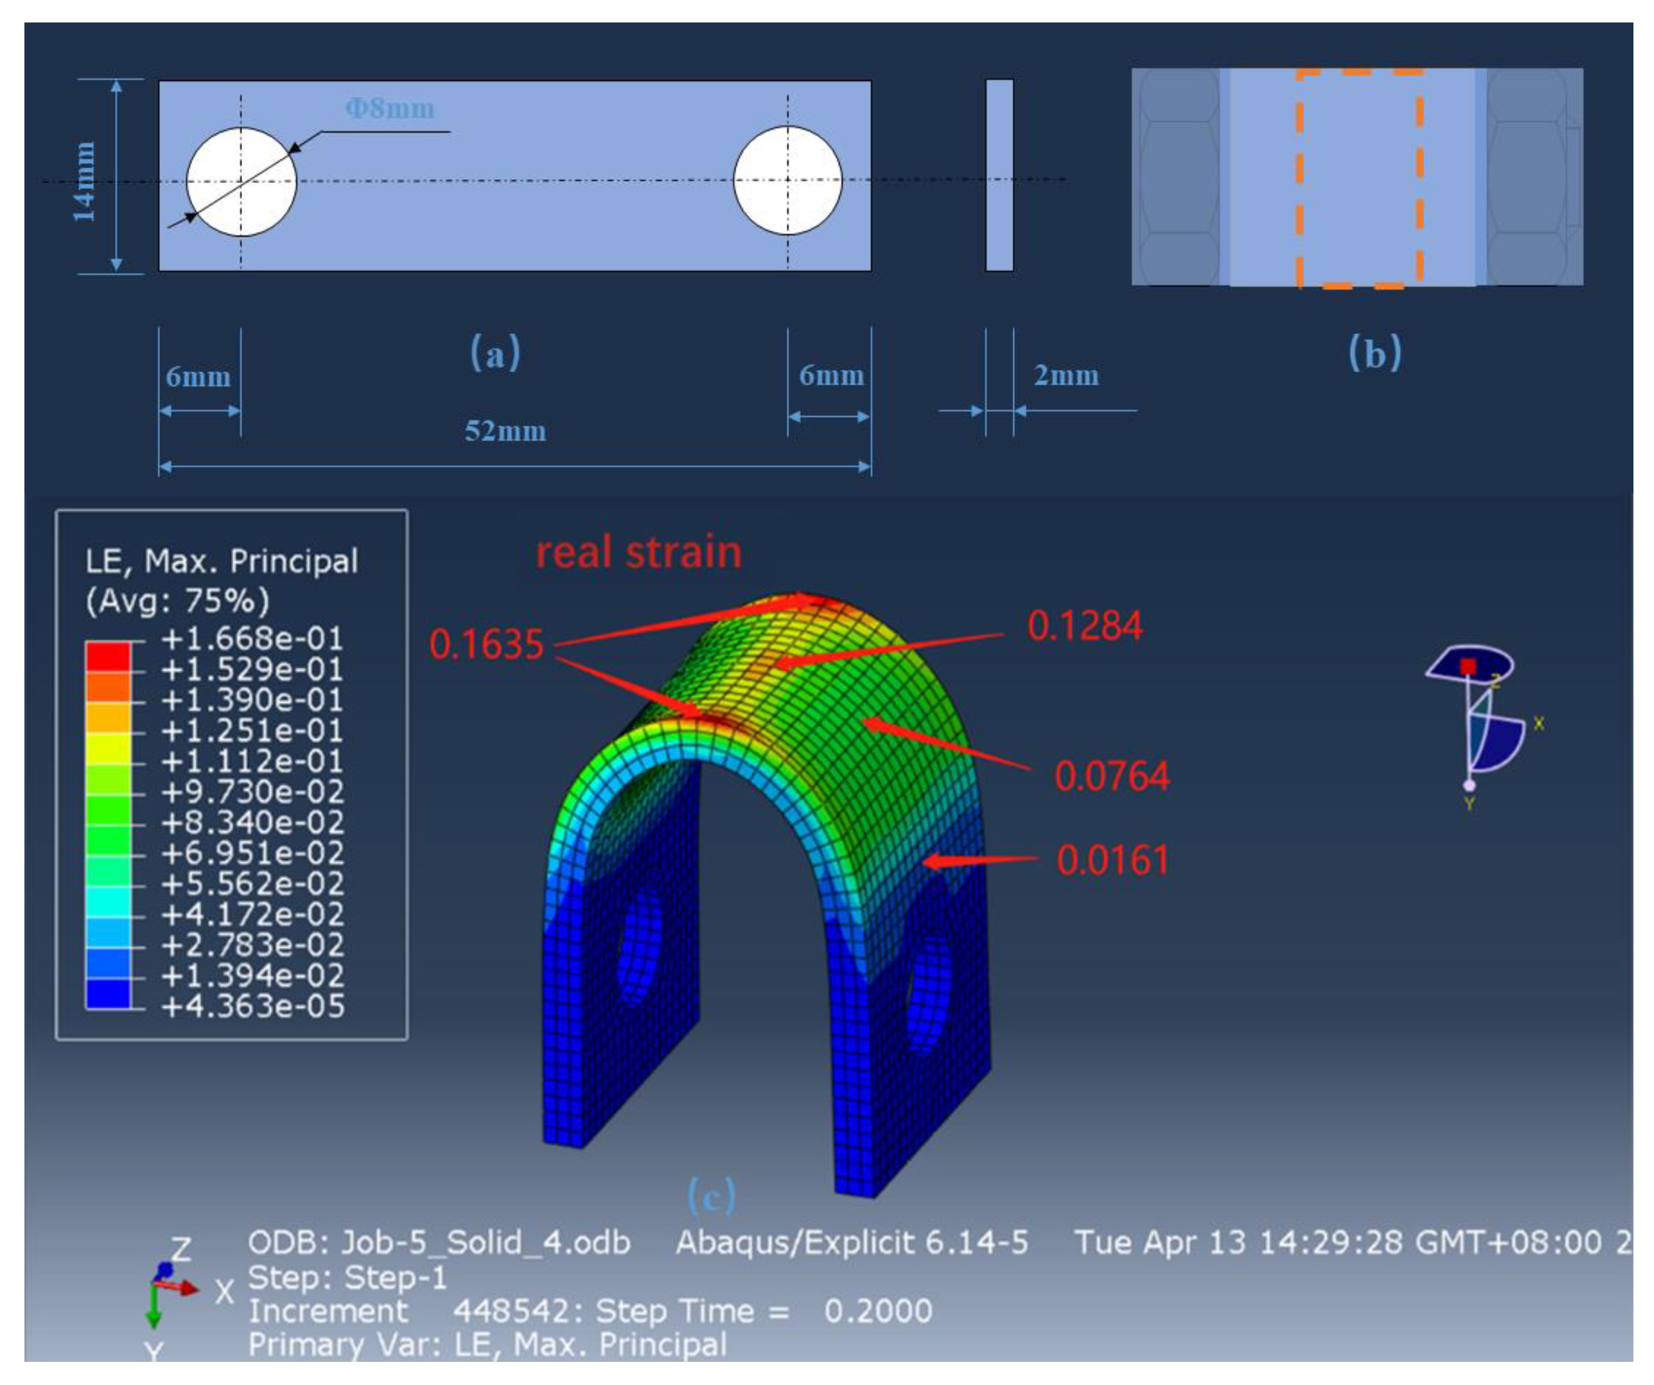
Task: Click the orange dashed rectangle in view (b)
Action: point(1359,179)
